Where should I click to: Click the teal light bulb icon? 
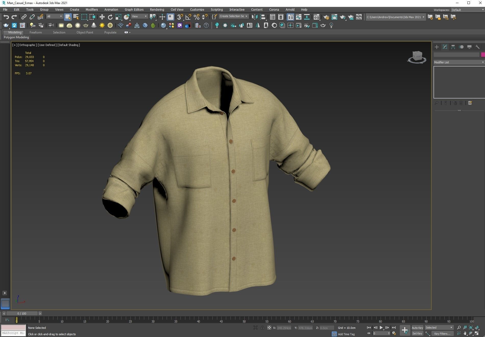pyautogui.click(x=217, y=25)
